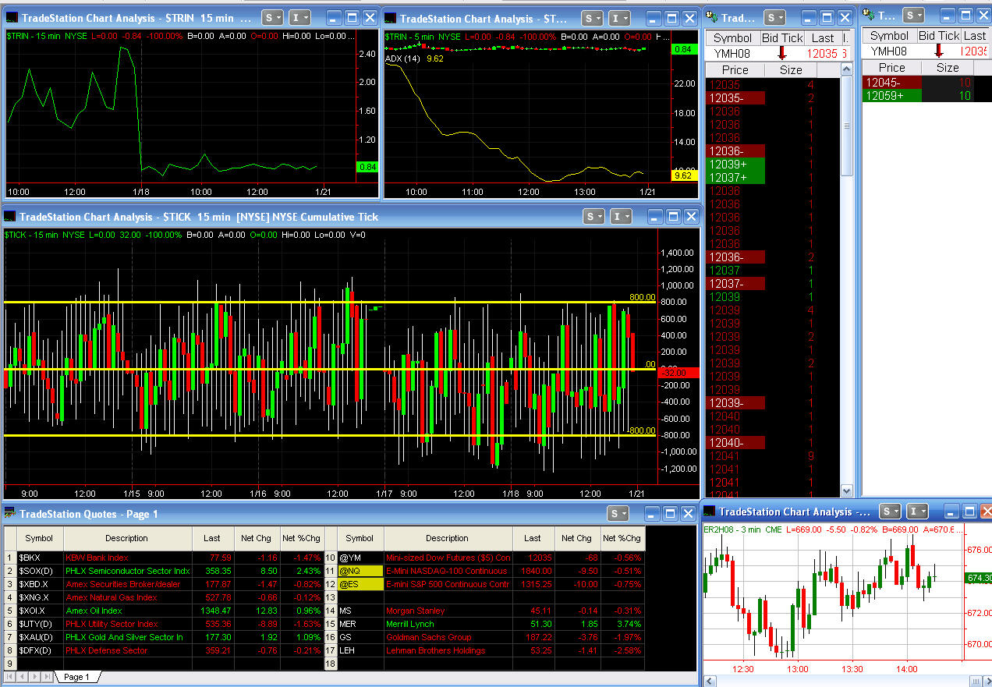Click the $TRIN 5 min chart window icon

tap(391, 19)
